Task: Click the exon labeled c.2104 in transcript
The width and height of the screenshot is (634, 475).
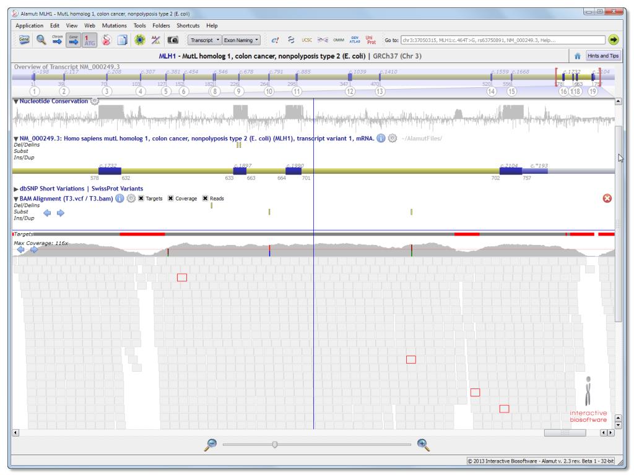Action: 511,171
